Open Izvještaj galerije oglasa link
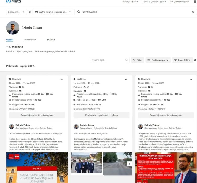197x183 pixels. coord(154,2)
